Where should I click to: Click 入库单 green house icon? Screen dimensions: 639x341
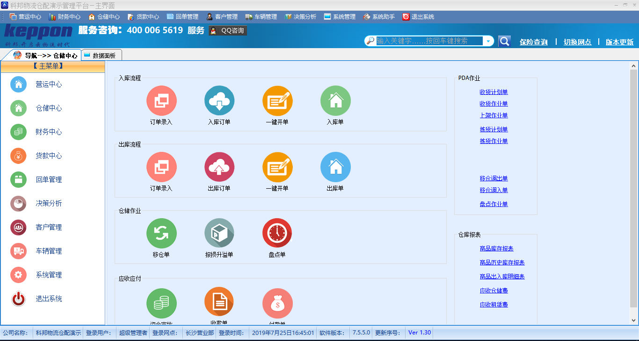[x=335, y=101]
